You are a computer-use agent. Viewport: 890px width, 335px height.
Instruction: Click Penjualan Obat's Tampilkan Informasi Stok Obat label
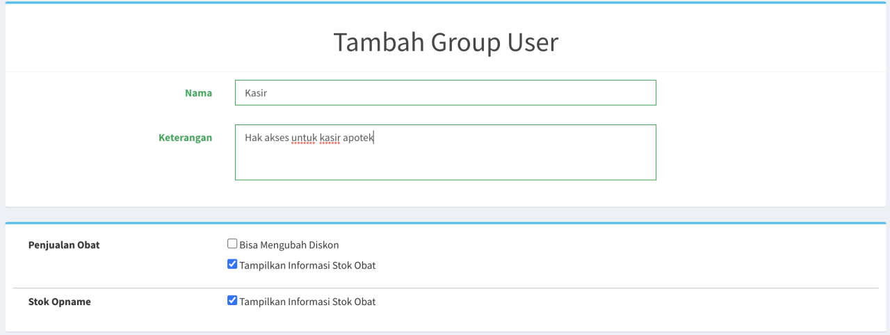pos(307,265)
